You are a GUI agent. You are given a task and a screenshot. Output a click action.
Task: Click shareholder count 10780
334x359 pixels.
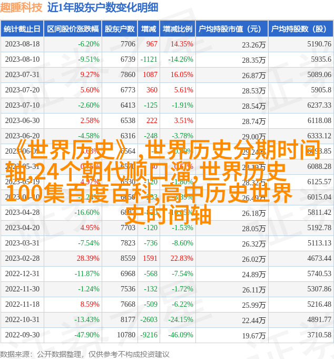click(126, 335)
